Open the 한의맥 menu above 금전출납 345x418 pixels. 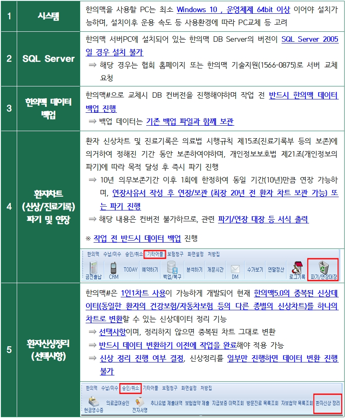click(x=93, y=254)
